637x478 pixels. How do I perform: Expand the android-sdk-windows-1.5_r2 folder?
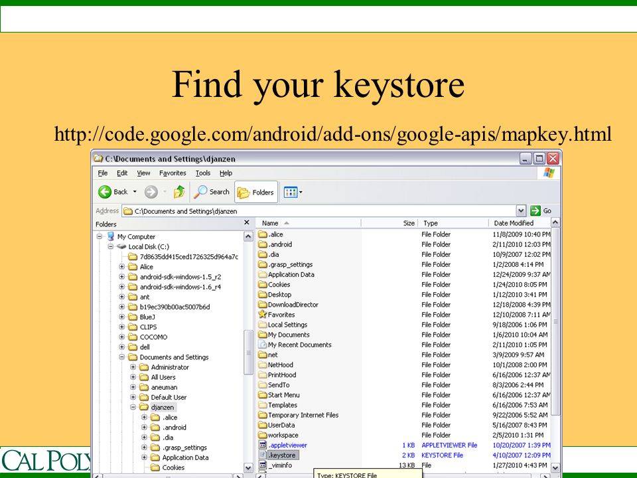tap(121, 276)
